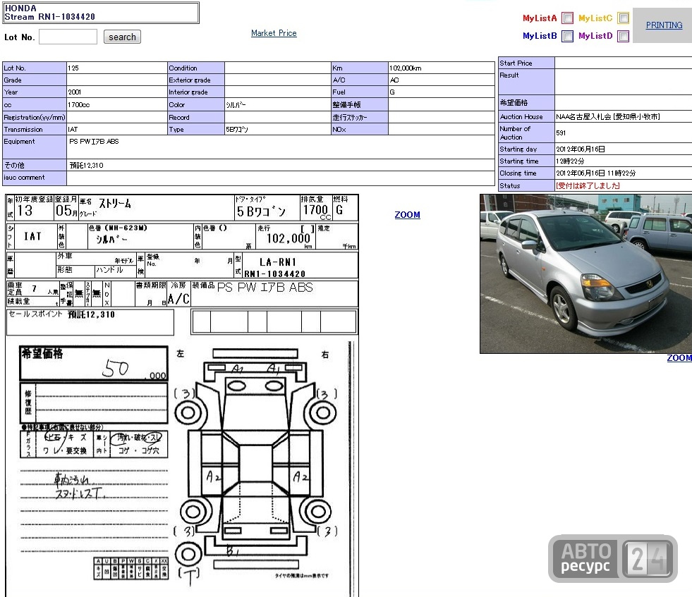Tick the MyListC checkbox
Screen dimensions: 692x597
(x=623, y=18)
